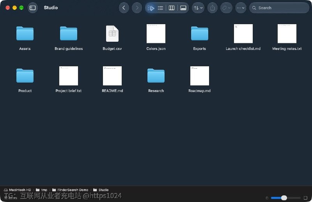Click Macintosh HD in path bar

coord(18,190)
